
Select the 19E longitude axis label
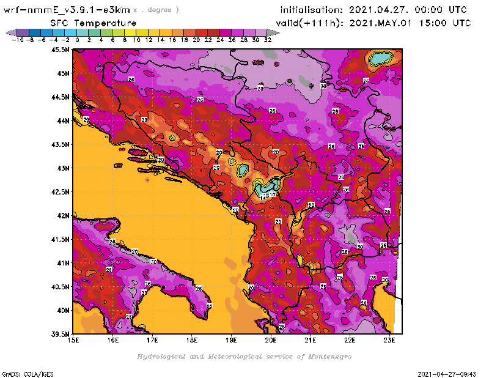(231, 340)
